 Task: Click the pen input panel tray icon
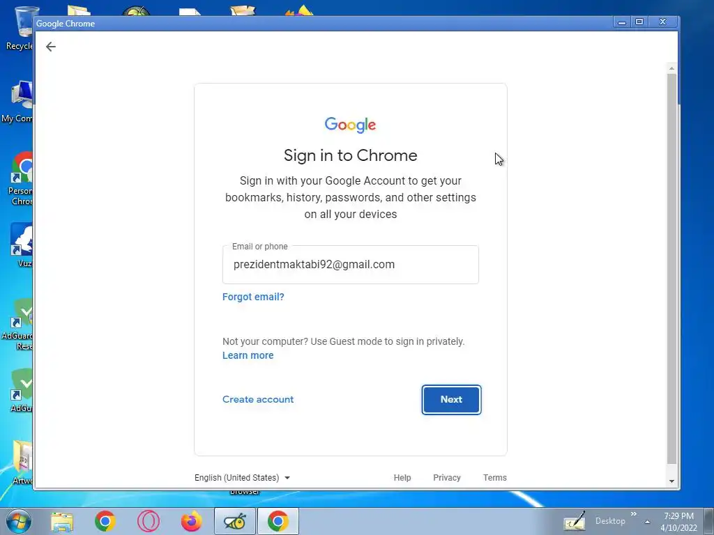point(575,521)
